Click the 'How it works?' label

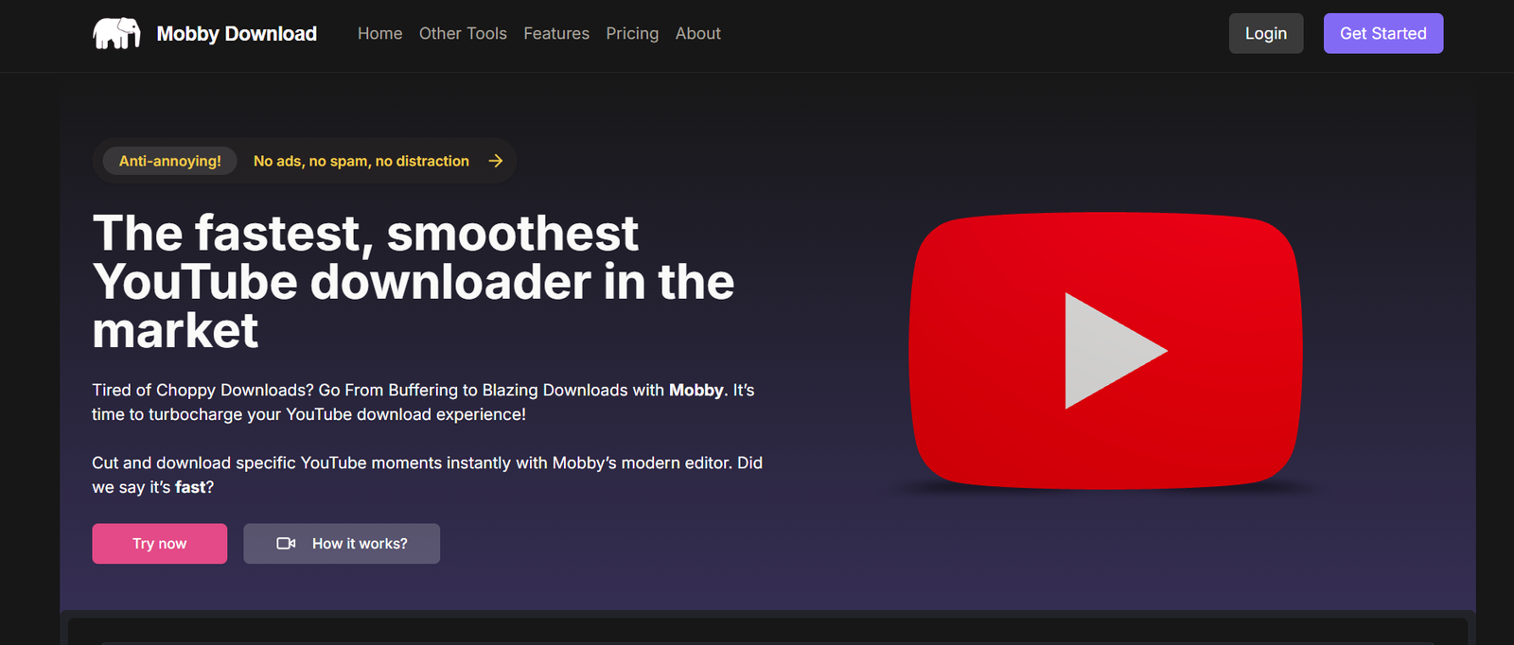[x=360, y=544]
